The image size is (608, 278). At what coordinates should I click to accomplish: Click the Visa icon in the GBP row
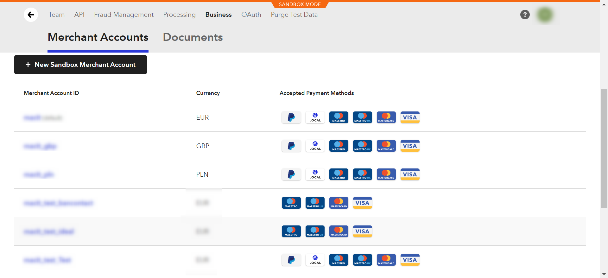pos(410,146)
